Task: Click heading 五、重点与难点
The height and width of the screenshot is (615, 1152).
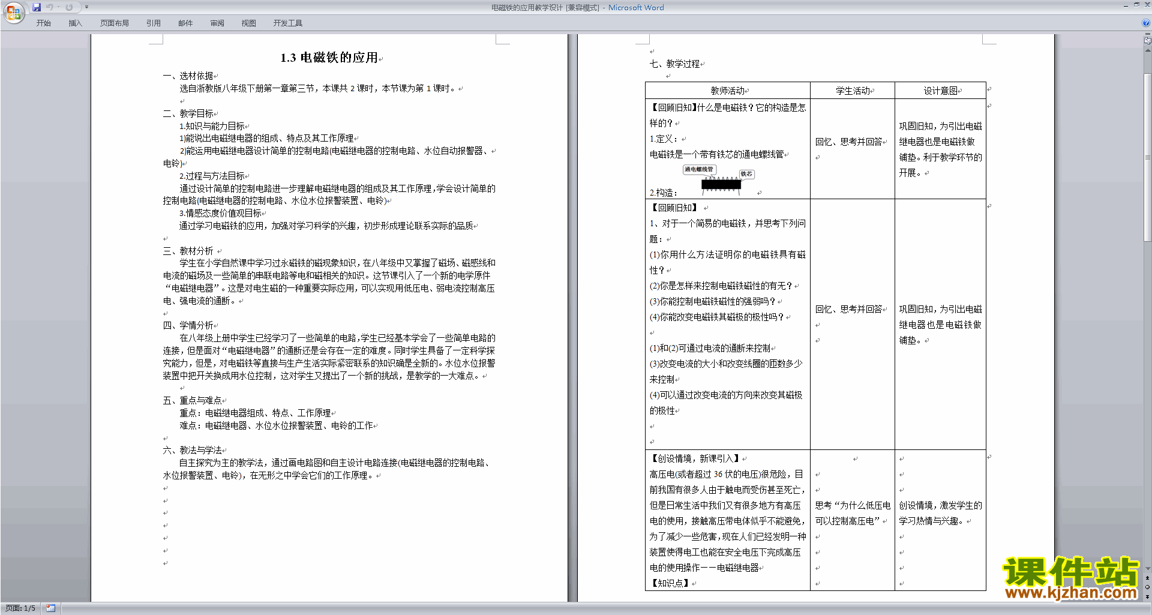Action: click(193, 400)
